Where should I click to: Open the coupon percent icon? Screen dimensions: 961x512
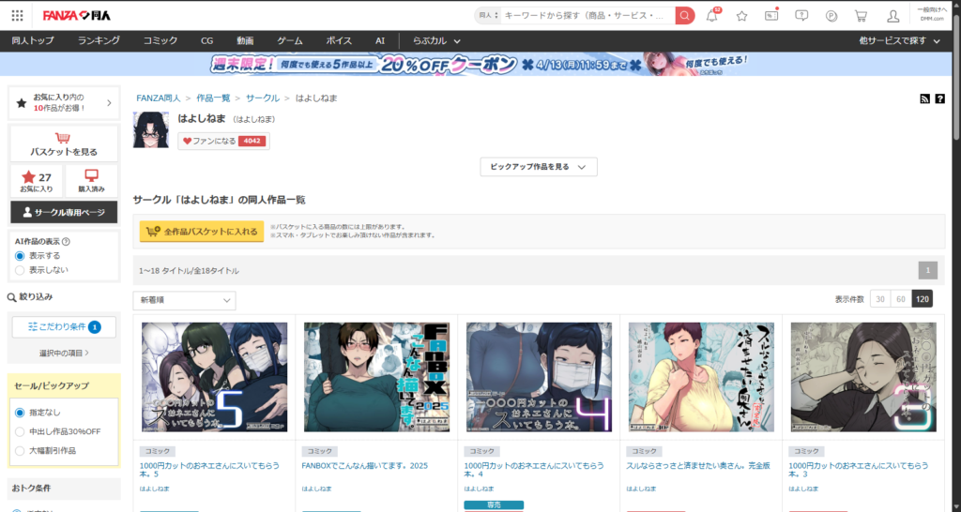(x=771, y=15)
